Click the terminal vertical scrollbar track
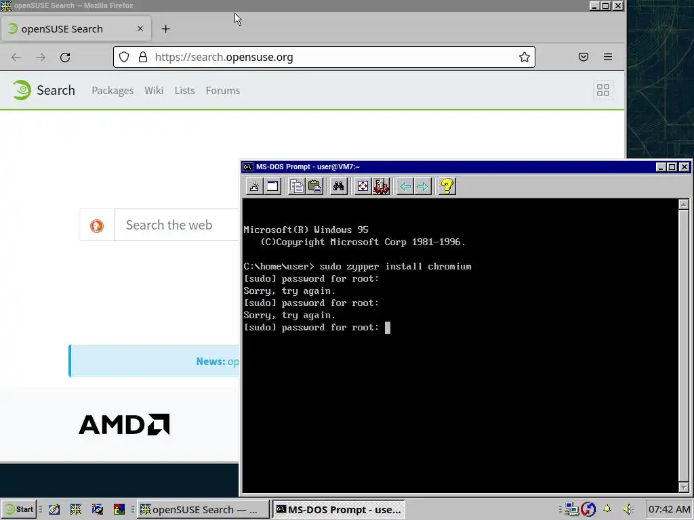The width and height of the screenshot is (694, 520). pos(684,346)
